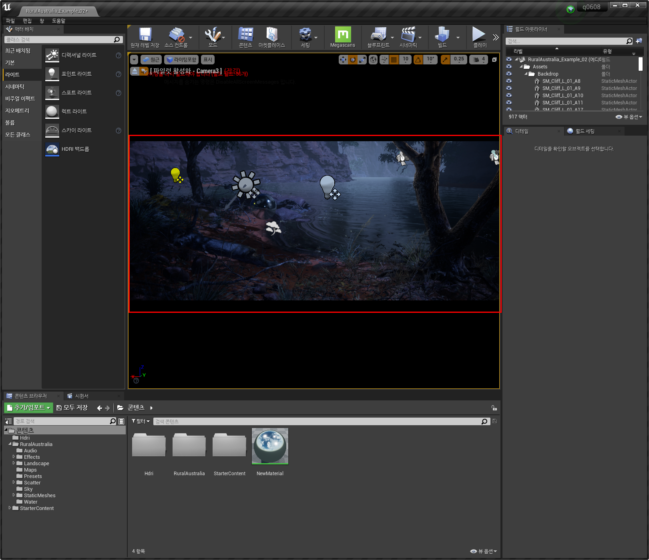Expand Landscape folder in content tree
Viewport: 649px width, 560px height.
[x=14, y=463]
